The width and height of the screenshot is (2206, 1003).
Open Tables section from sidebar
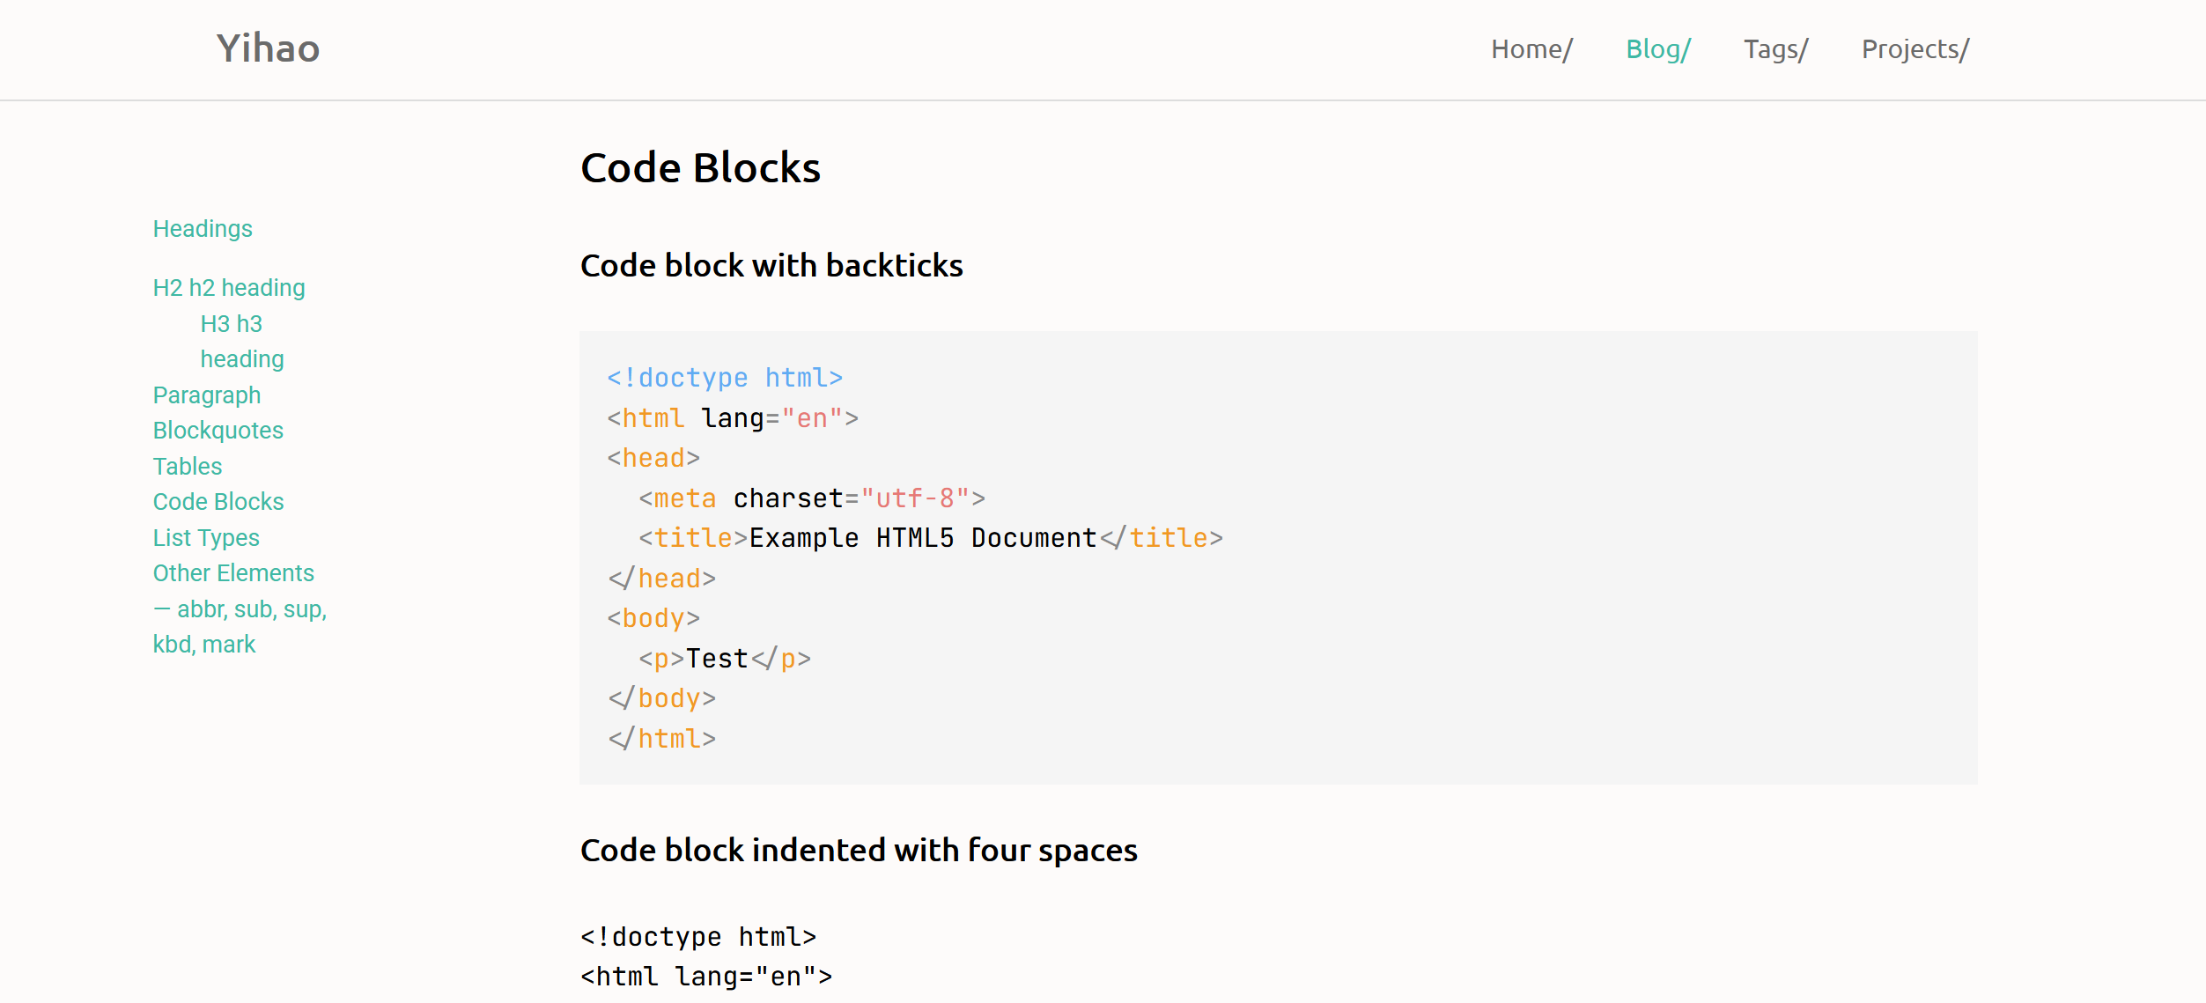[x=188, y=467]
